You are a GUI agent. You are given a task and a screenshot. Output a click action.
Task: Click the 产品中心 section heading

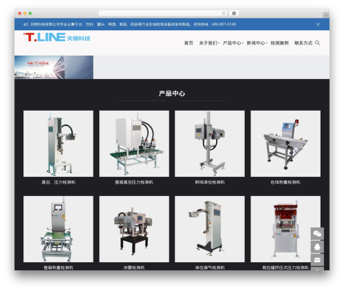tap(172, 94)
